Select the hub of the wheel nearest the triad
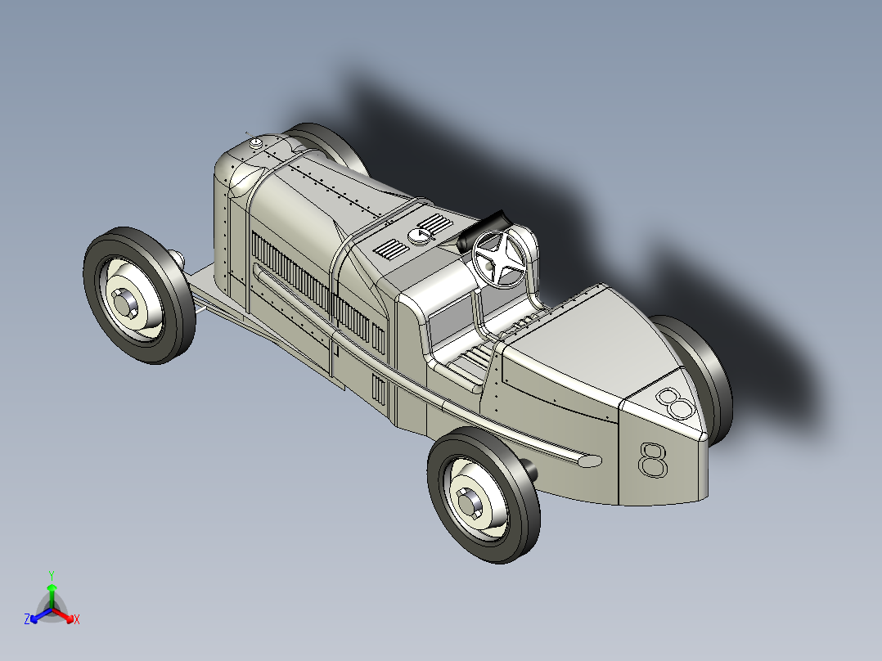 coord(127,303)
